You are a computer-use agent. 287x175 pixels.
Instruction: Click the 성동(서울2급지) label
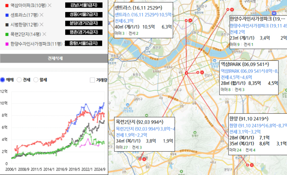point(84,15)
